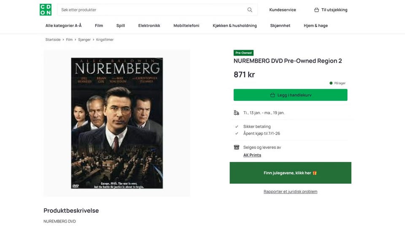Add item with Legg i handlekurv button
This screenshot has height=228, width=405.
pyautogui.click(x=291, y=95)
